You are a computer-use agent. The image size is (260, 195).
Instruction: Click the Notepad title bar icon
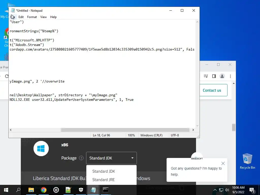click(x=13, y=10)
